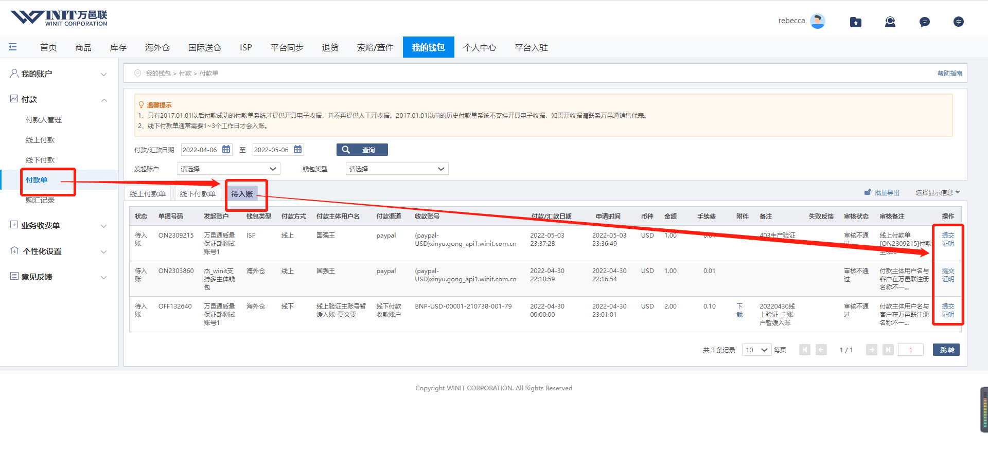Go to the next page arrow
Screen dimensions: 988x470
(x=872, y=350)
